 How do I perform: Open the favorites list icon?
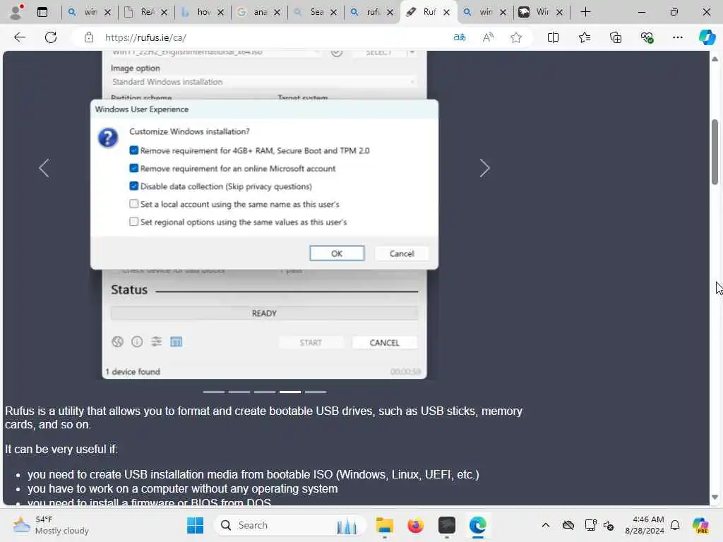[584, 37]
